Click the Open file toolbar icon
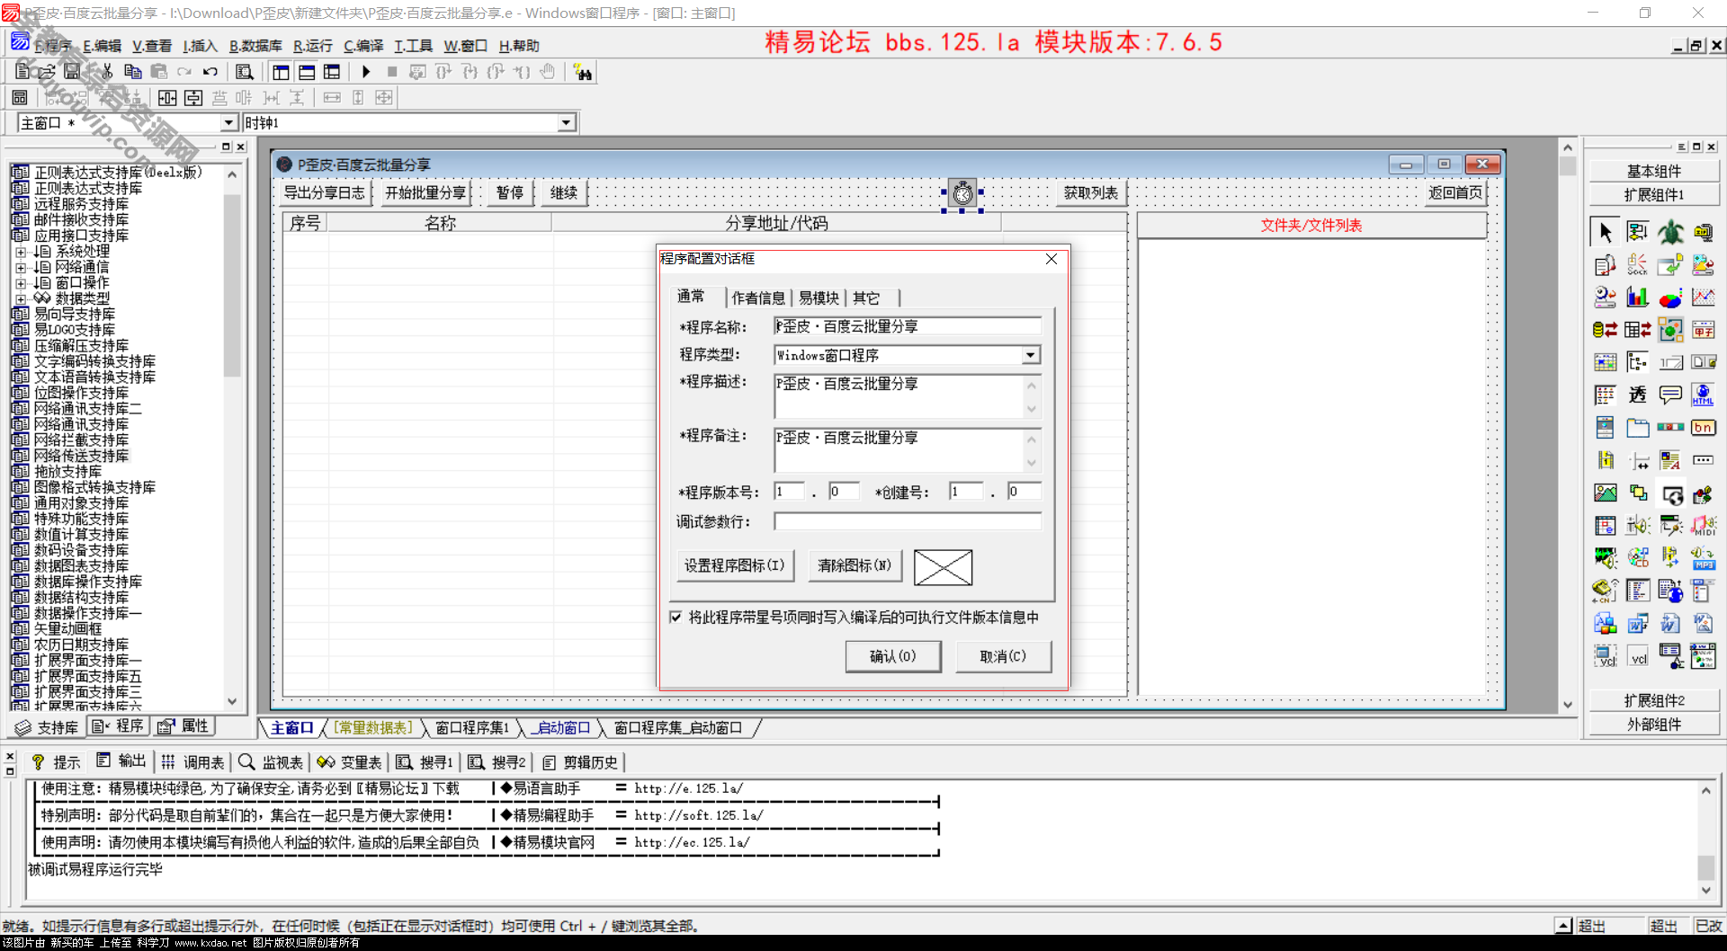 point(47,72)
